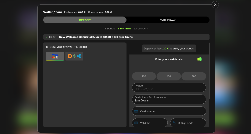The width and height of the screenshot is (251, 134).
Task: Close the wallet dialog
Action: click(x=215, y=5)
